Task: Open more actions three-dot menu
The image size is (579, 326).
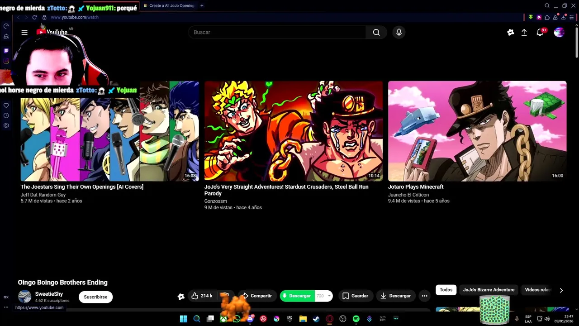Action: (424, 296)
